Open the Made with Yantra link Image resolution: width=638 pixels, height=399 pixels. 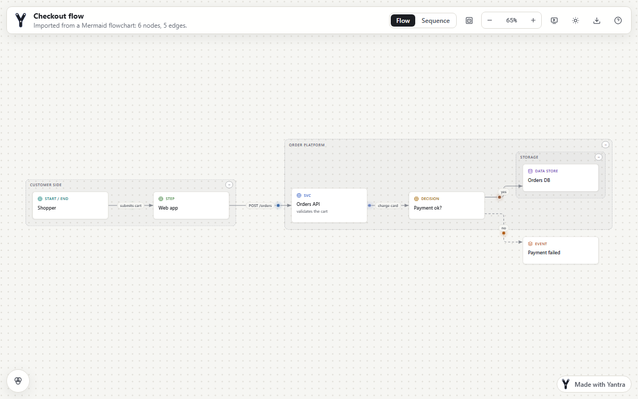coord(594,384)
